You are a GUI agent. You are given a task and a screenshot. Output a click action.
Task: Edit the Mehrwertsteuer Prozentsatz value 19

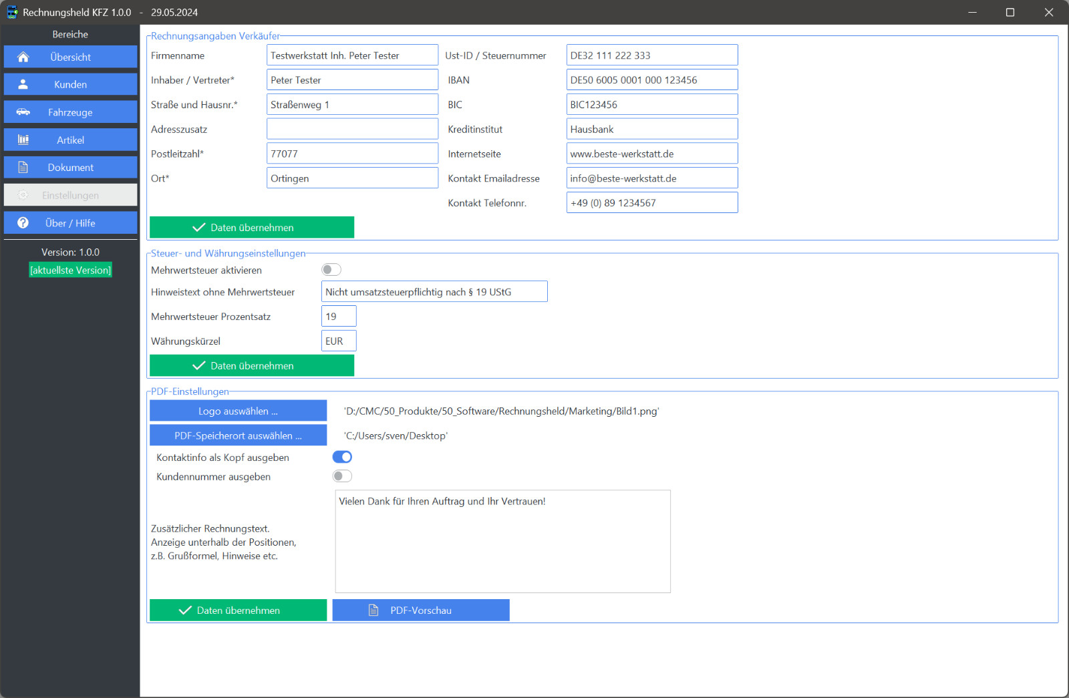[339, 317]
